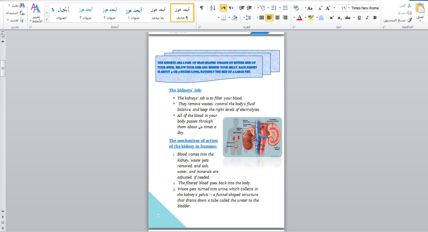428x232 pixels.
Task: Open the Paragraph dialog launcher
Action: [199, 27]
